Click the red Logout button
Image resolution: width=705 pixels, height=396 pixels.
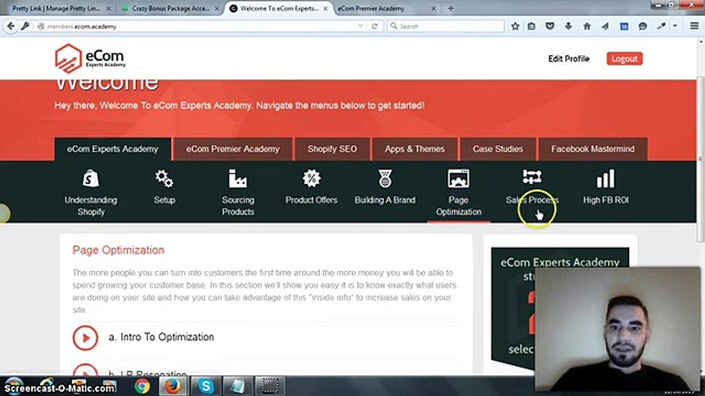pos(625,59)
